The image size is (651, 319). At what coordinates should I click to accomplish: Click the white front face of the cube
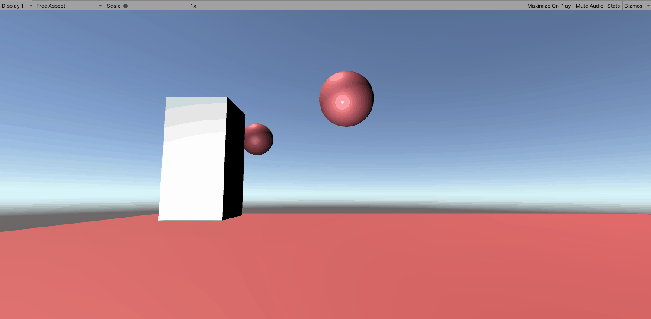(x=192, y=181)
